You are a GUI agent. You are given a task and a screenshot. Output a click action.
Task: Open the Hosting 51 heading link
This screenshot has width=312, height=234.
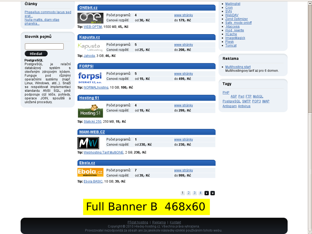(89, 98)
